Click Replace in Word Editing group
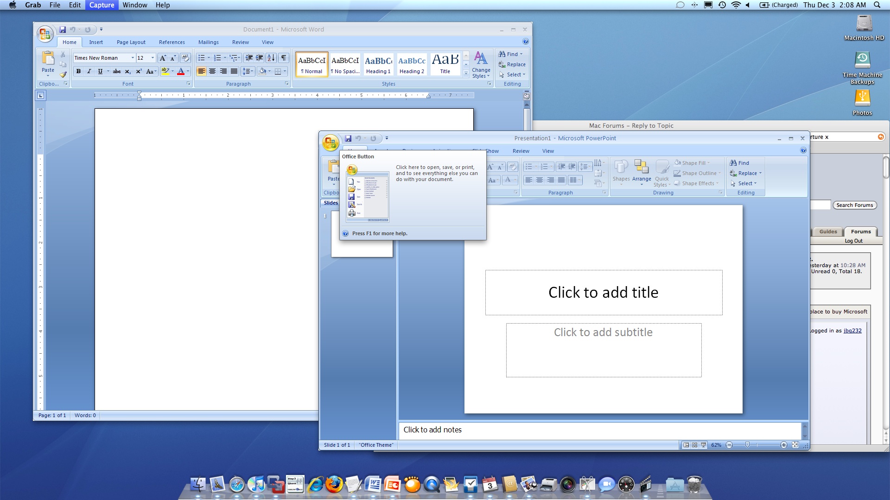 click(x=512, y=64)
